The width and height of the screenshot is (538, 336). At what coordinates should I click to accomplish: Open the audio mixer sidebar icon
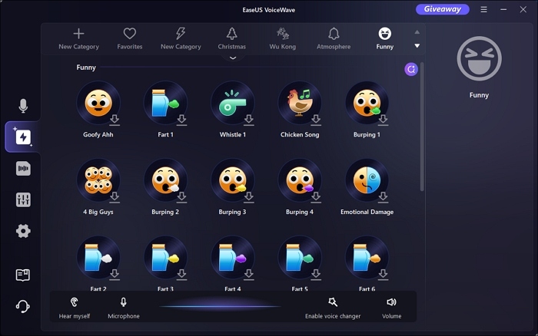pyautogui.click(x=23, y=199)
